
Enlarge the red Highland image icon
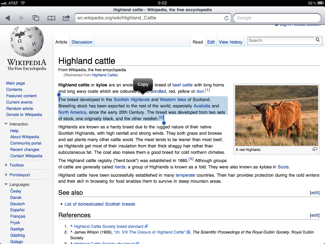[315, 149]
